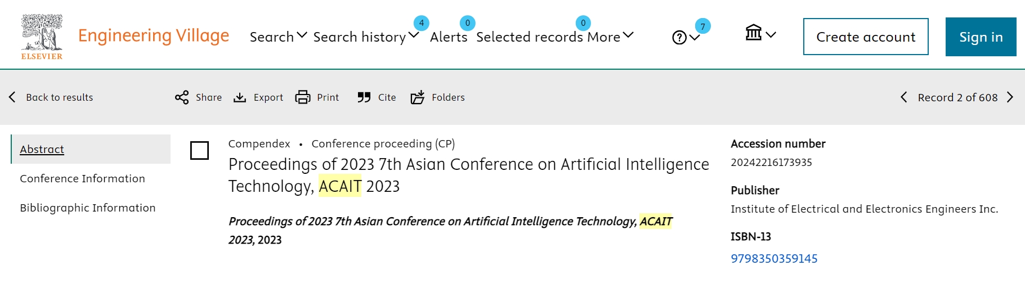The height and width of the screenshot is (292, 1025).
Task: Go to the next record arrow
Action: click(x=1010, y=97)
